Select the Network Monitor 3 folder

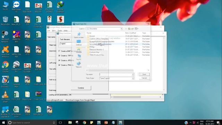96,50
